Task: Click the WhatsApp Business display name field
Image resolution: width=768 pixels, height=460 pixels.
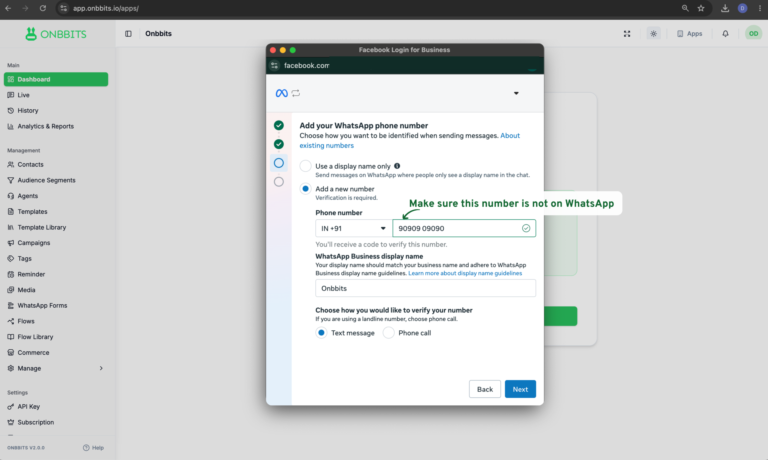Action: (x=425, y=288)
